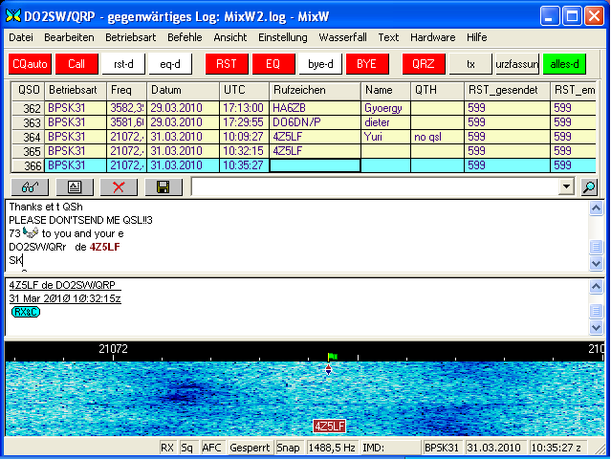This screenshot has width=611, height=460.
Task: Click the green flag marker on the frequency scale
Action: (333, 357)
